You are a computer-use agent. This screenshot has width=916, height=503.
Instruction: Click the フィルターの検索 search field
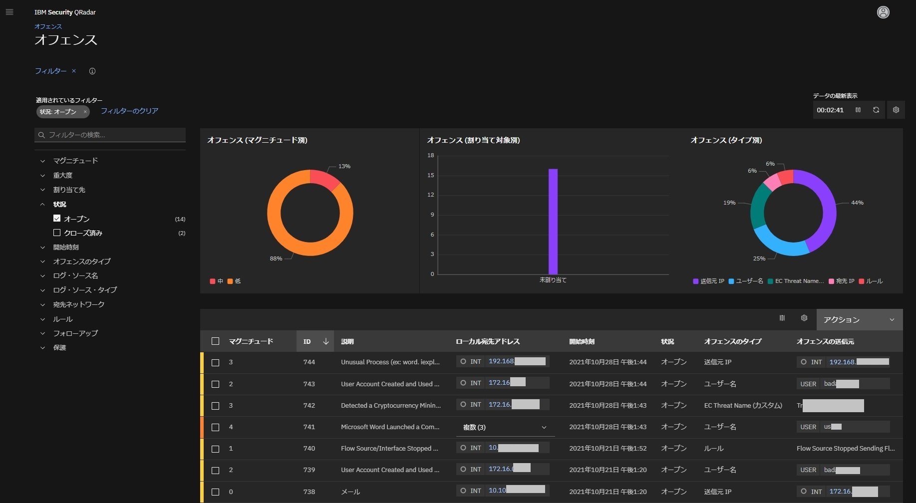coord(110,135)
